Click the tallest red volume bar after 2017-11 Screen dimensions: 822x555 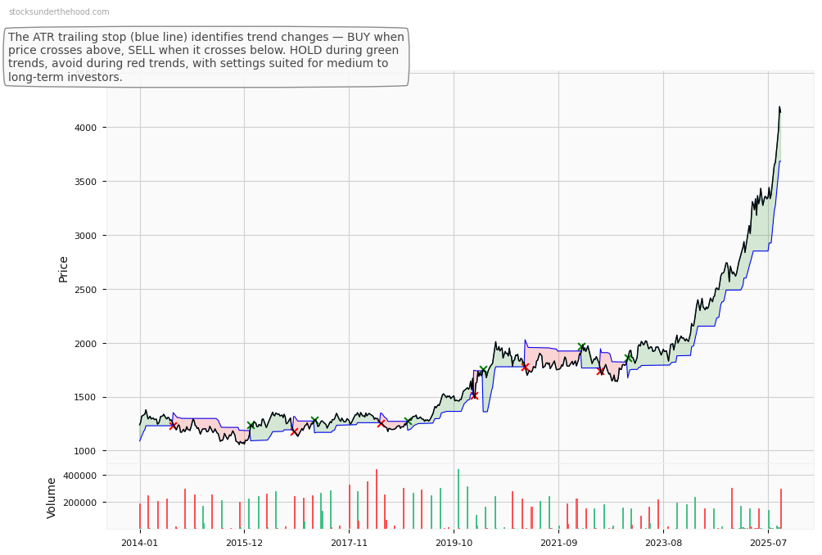click(377, 499)
